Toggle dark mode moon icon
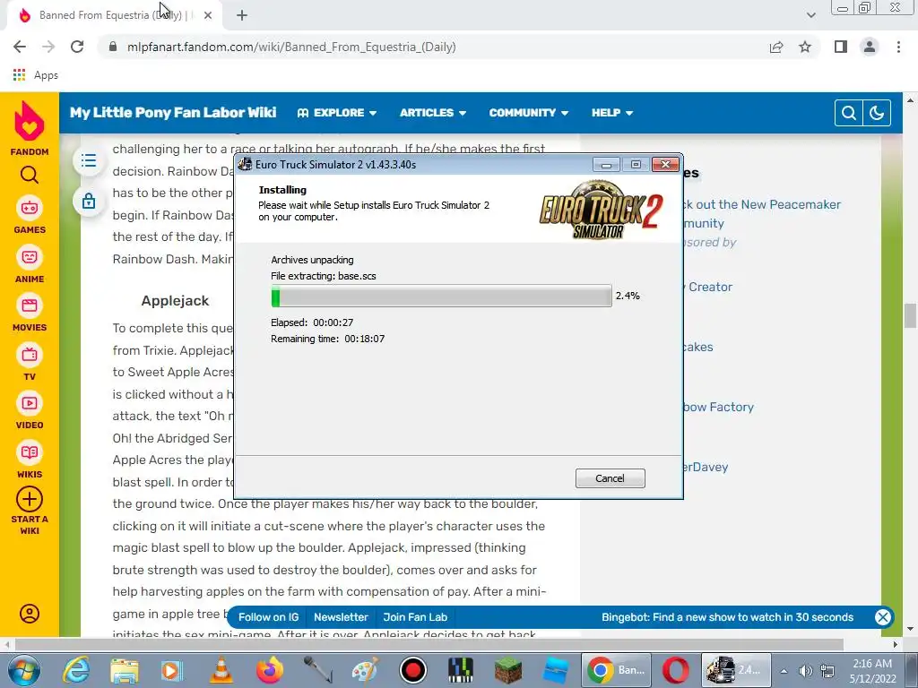 877,112
